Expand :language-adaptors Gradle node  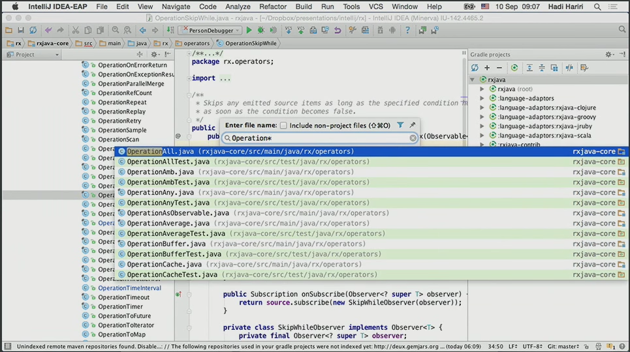pos(482,98)
